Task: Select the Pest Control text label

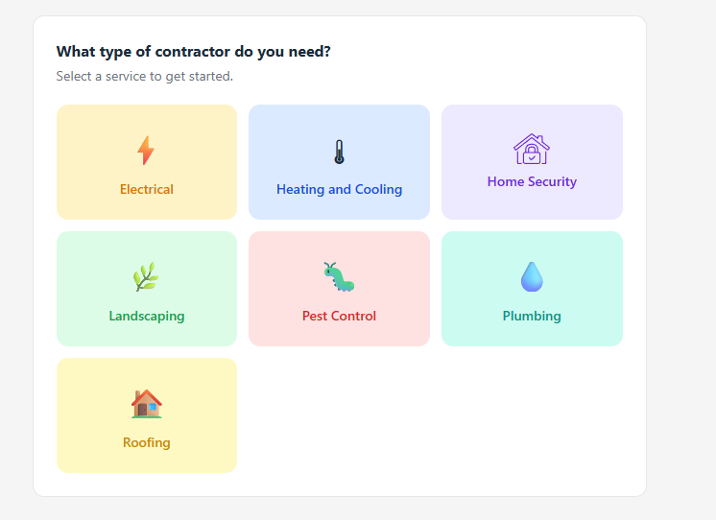Action: [x=339, y=316]
